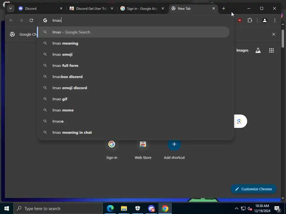Open the Windows Start menu
286x214 pixels.
click(x=7, y=208)
